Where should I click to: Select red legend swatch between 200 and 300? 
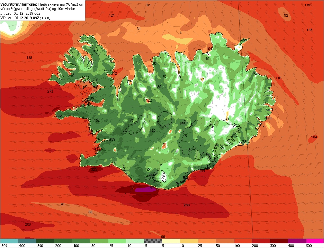[x=261, y=241]
